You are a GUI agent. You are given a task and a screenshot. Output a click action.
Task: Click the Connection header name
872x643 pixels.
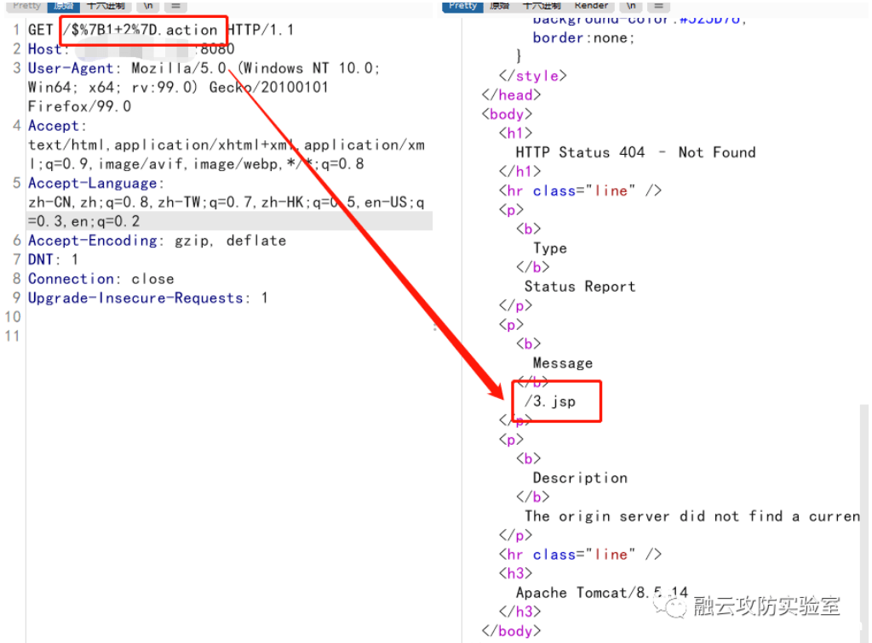pyautogui.click(x=71, y=279)
